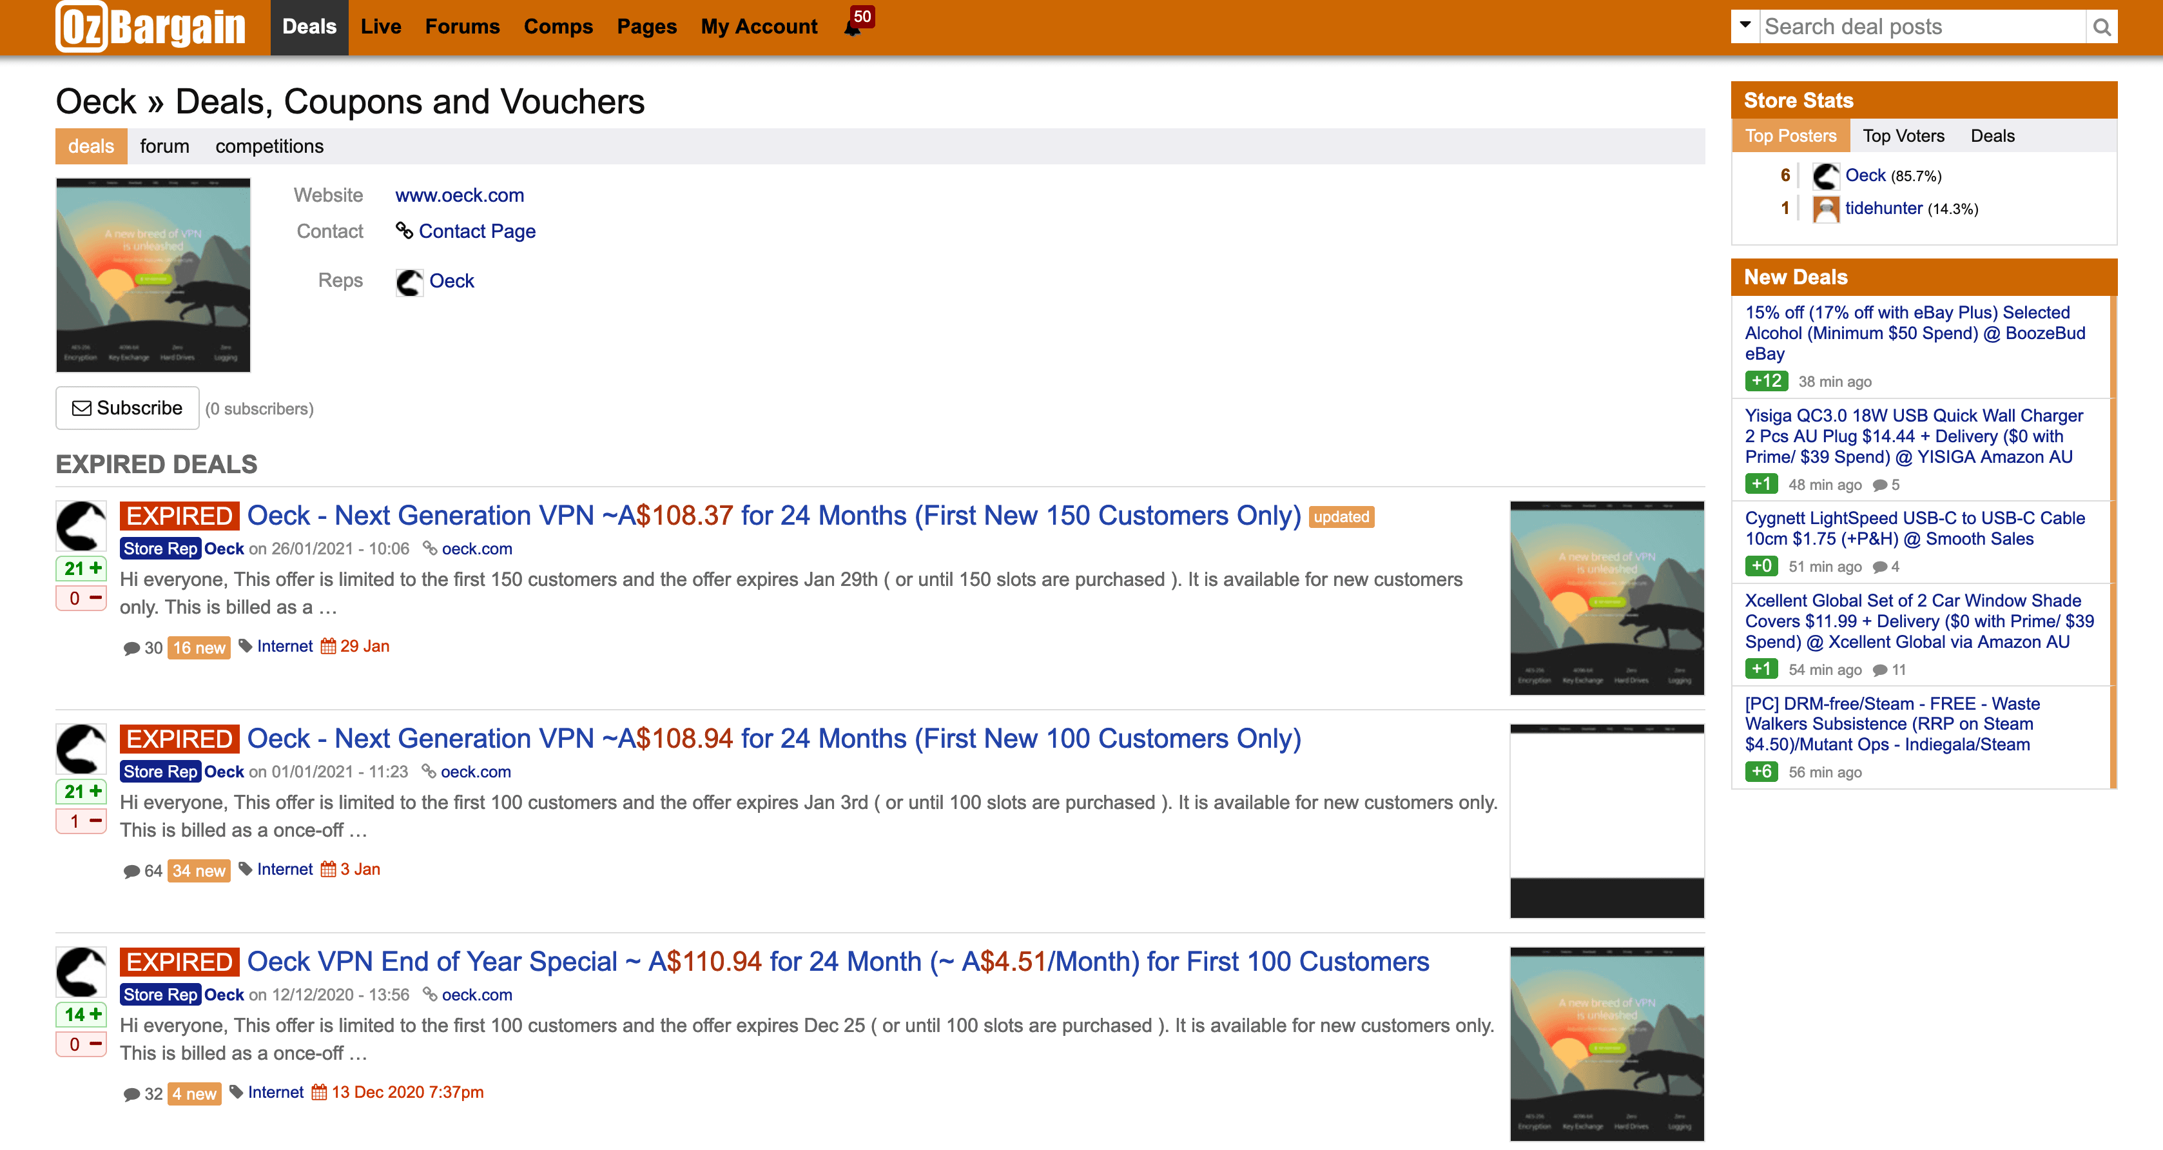Open the My Account menu

759,27
